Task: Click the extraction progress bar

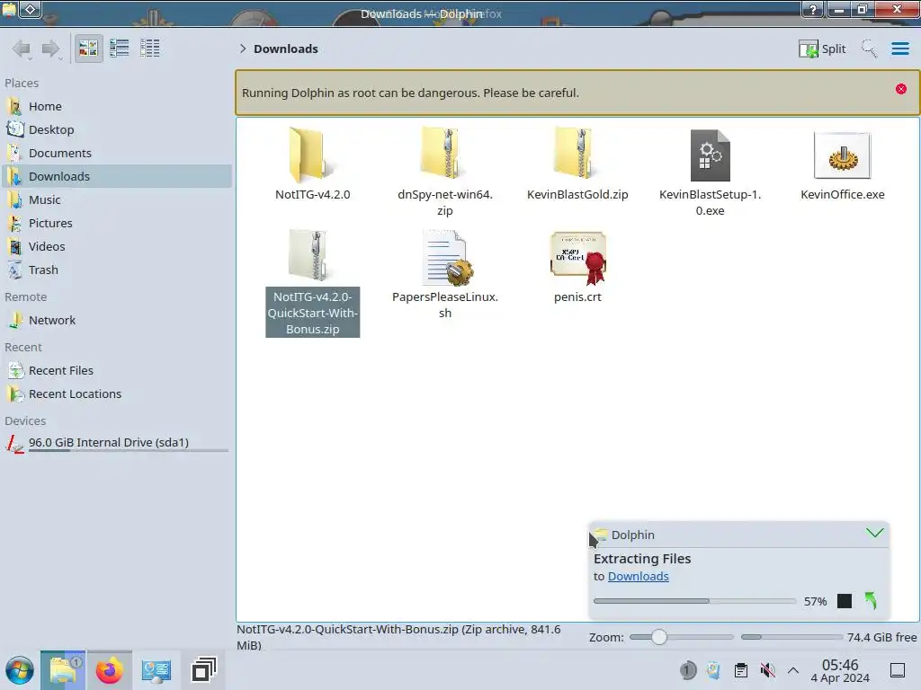Action: (x=694, y=601)
